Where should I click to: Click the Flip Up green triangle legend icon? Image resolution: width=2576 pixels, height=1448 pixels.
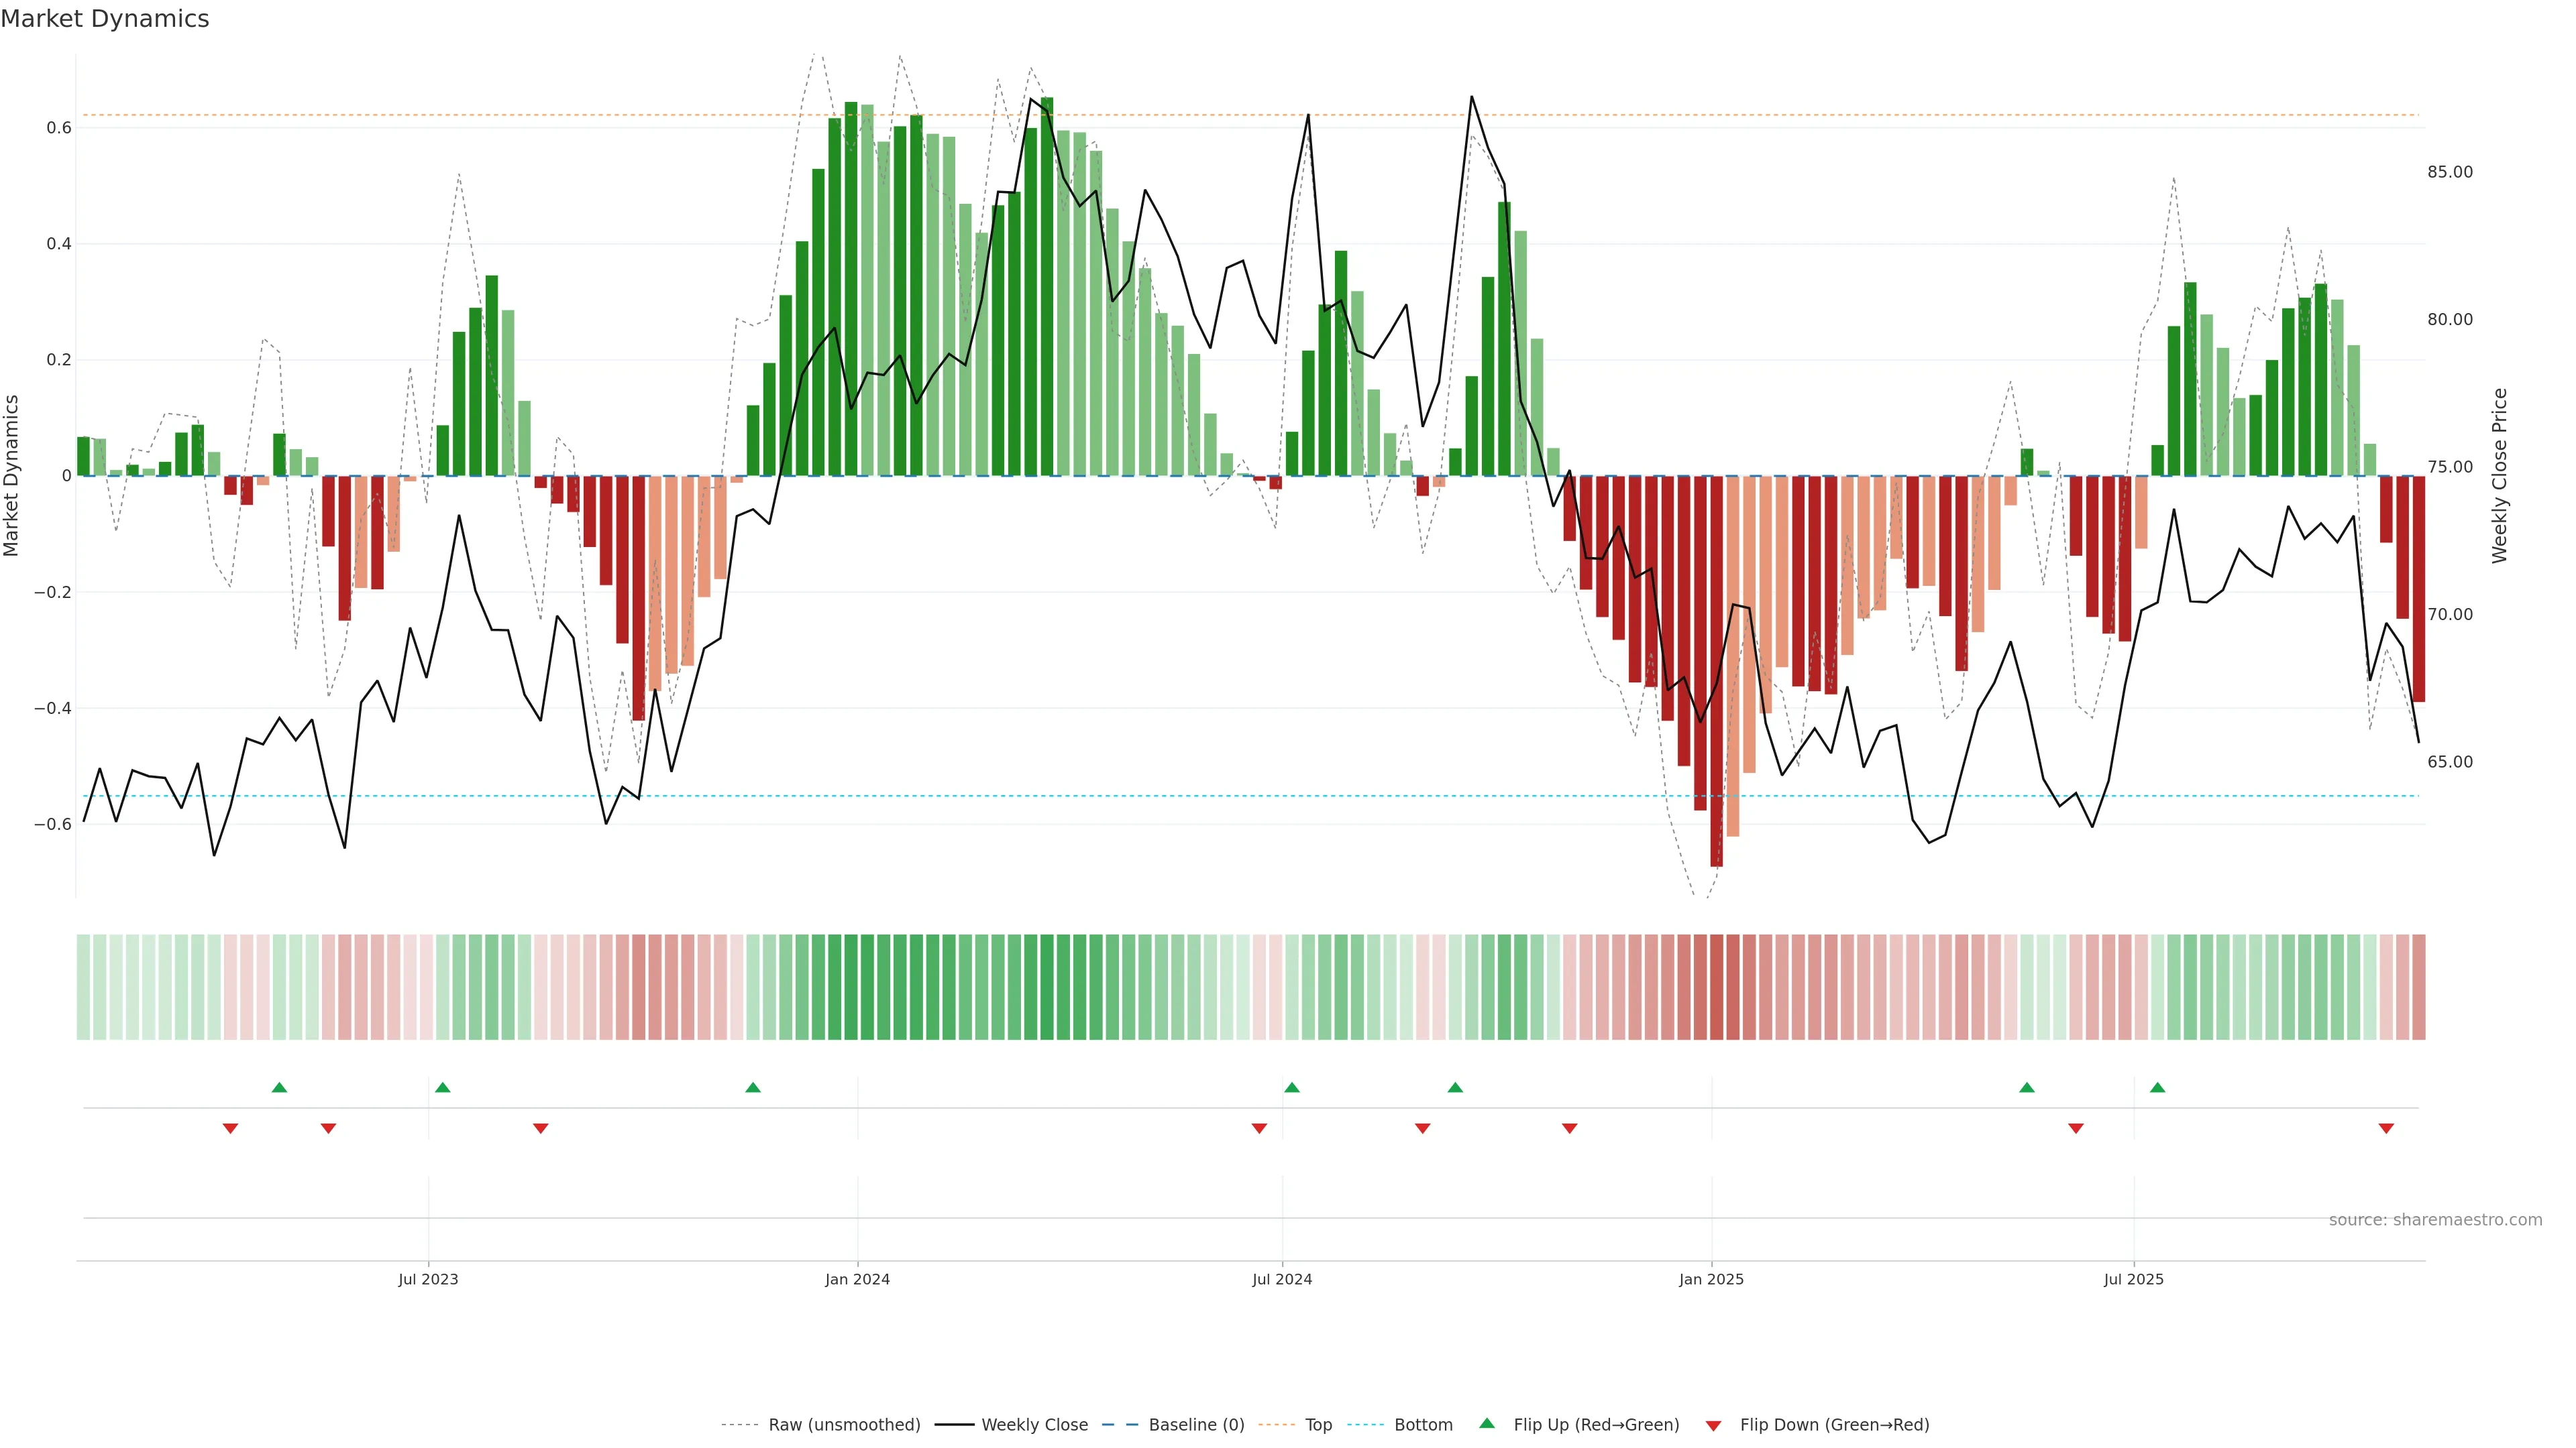coord(1487,1423)
